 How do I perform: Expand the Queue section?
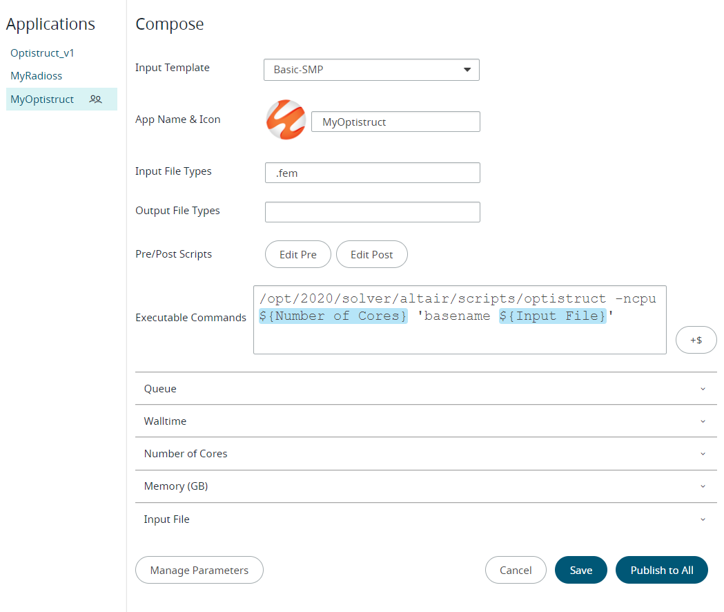[426, 389]
